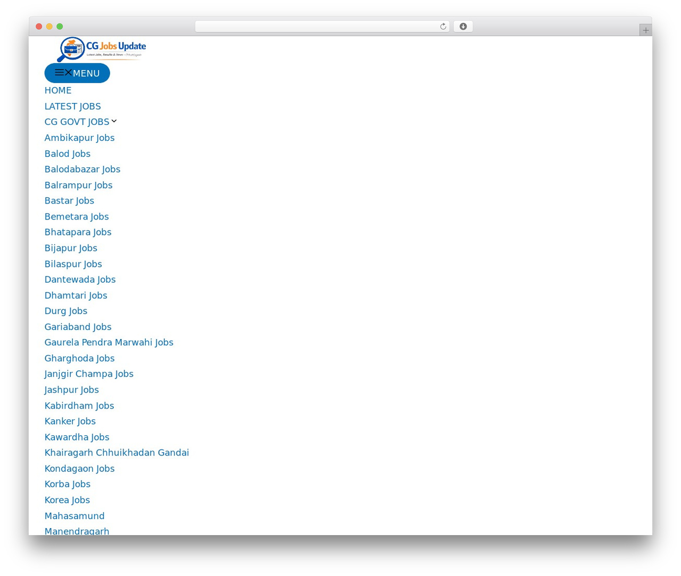681x576 pixels.
Task: Open the Balod Jobs link
Action: (68, 154)
